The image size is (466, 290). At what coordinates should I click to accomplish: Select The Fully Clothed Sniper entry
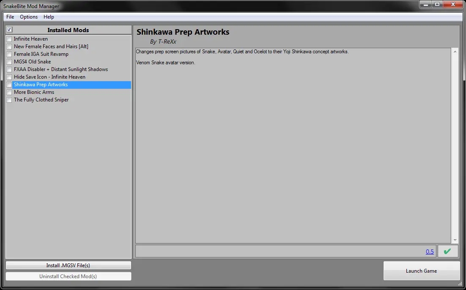(41, 100)
